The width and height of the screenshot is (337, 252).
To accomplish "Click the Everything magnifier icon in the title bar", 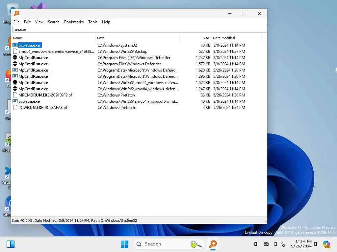I will [16, 13].
